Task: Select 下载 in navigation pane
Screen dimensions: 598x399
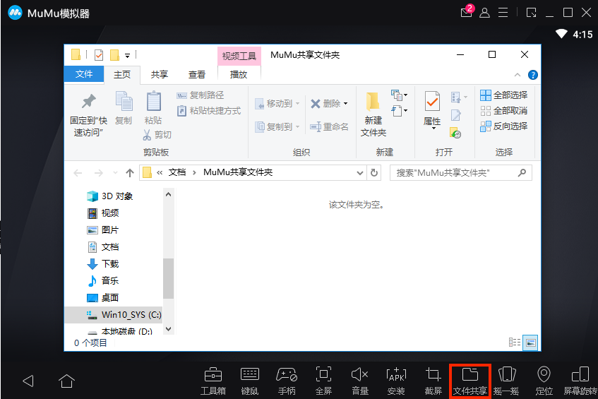Action: tap(103, 263)
